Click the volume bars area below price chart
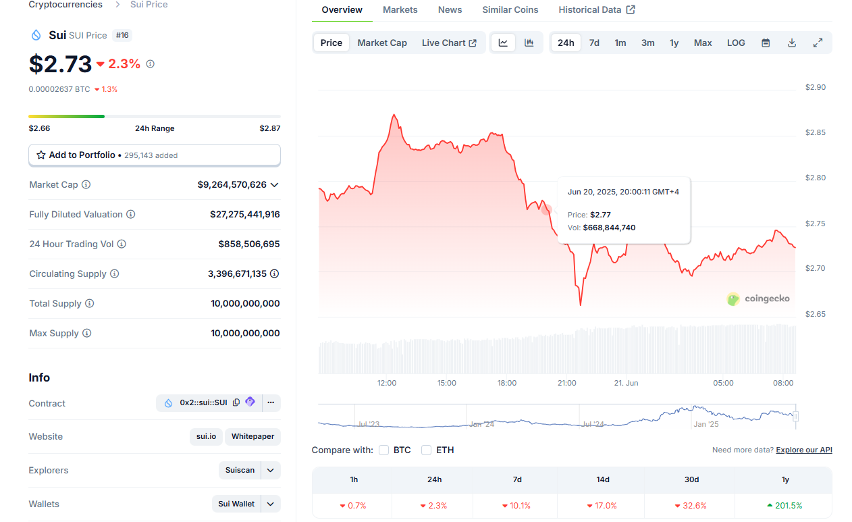852x522 pixels. [557, 348]
